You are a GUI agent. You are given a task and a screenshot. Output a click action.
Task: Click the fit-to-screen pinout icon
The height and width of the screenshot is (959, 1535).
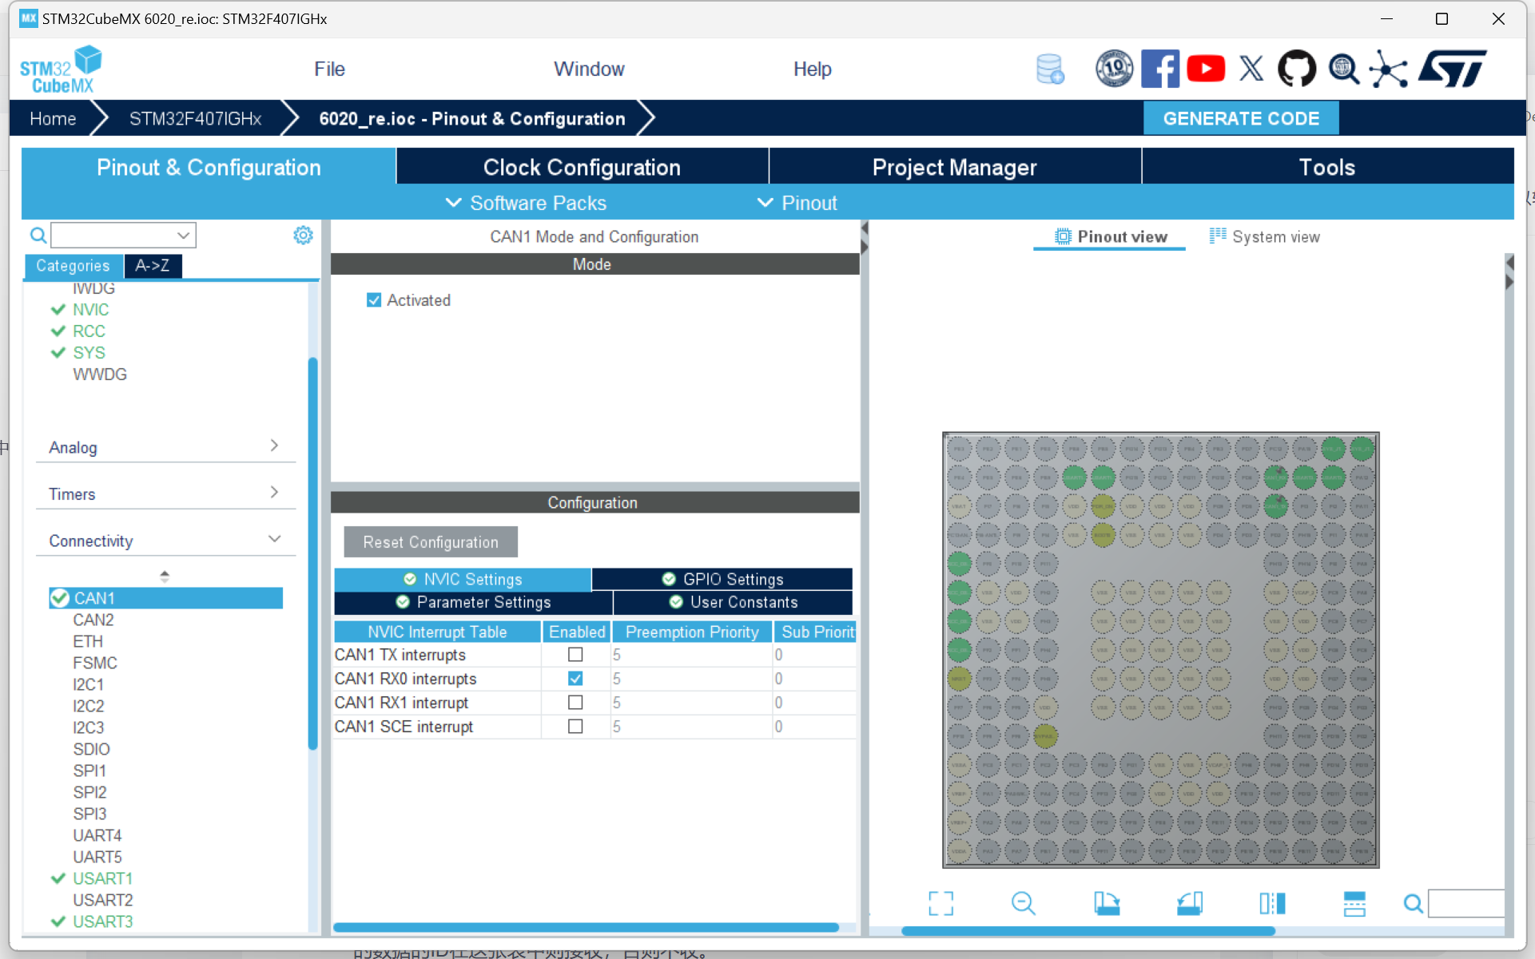(940, 903)
